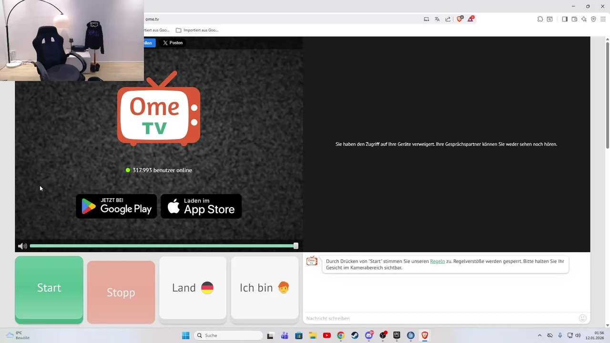610x343 pixels.
Task: Open the Google Play store badge
Action: 116,206
